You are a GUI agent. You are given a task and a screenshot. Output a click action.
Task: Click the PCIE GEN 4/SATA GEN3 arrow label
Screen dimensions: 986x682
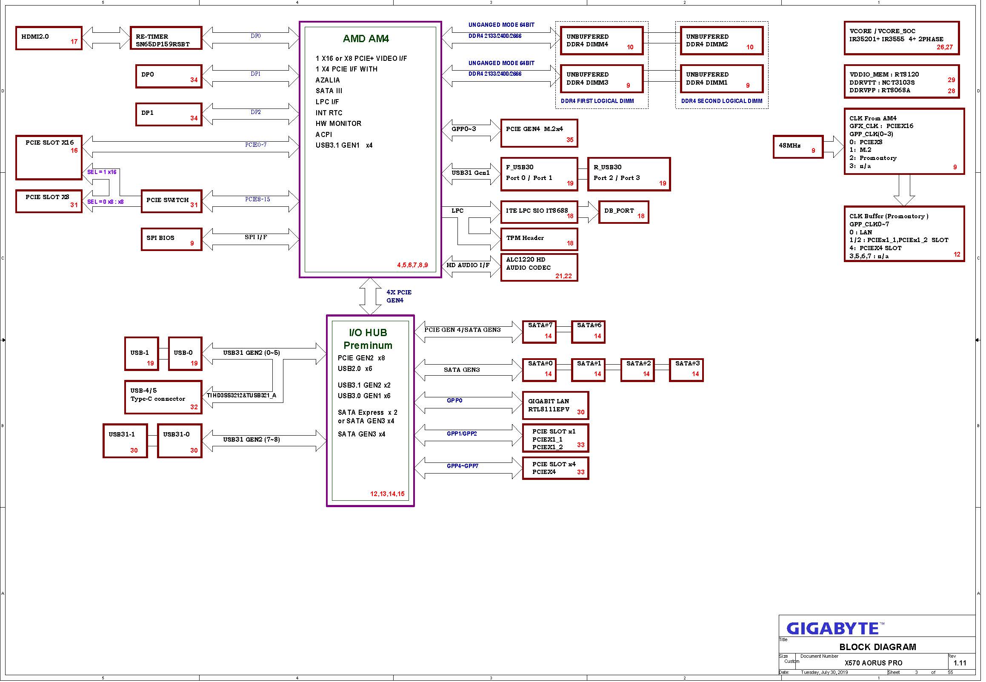pos(463,330)
